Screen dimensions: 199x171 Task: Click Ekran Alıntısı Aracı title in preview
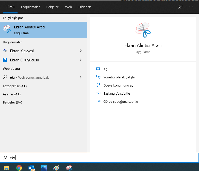pyautogui.click(x=143, y=45)
